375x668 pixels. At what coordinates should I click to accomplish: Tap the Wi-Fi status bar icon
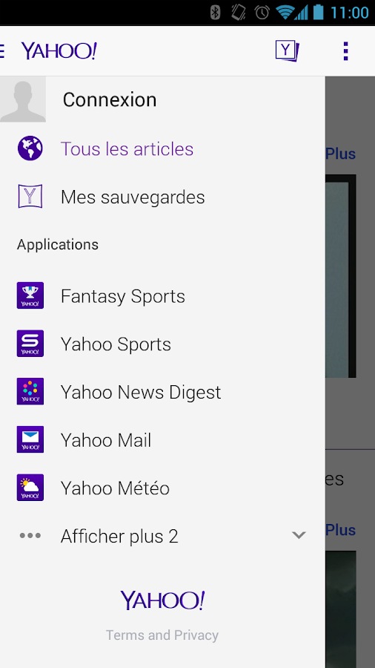pos(284,13)
